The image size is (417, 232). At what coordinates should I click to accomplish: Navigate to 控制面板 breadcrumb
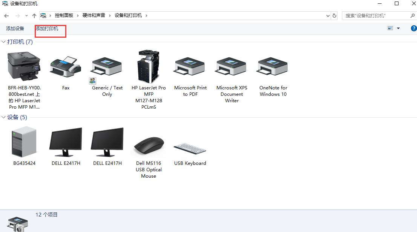(64, 15)
